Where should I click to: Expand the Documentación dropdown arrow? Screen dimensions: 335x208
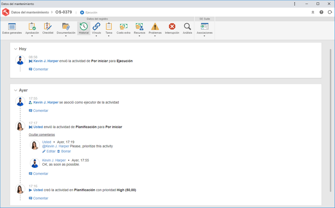pyautogui.click(x=66, y=36)
